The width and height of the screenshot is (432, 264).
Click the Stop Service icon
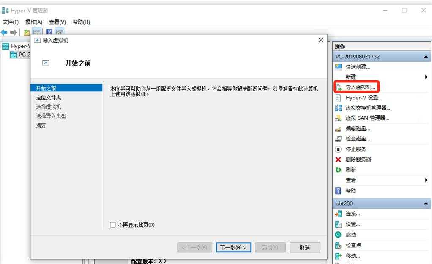[x=338, y=149]
